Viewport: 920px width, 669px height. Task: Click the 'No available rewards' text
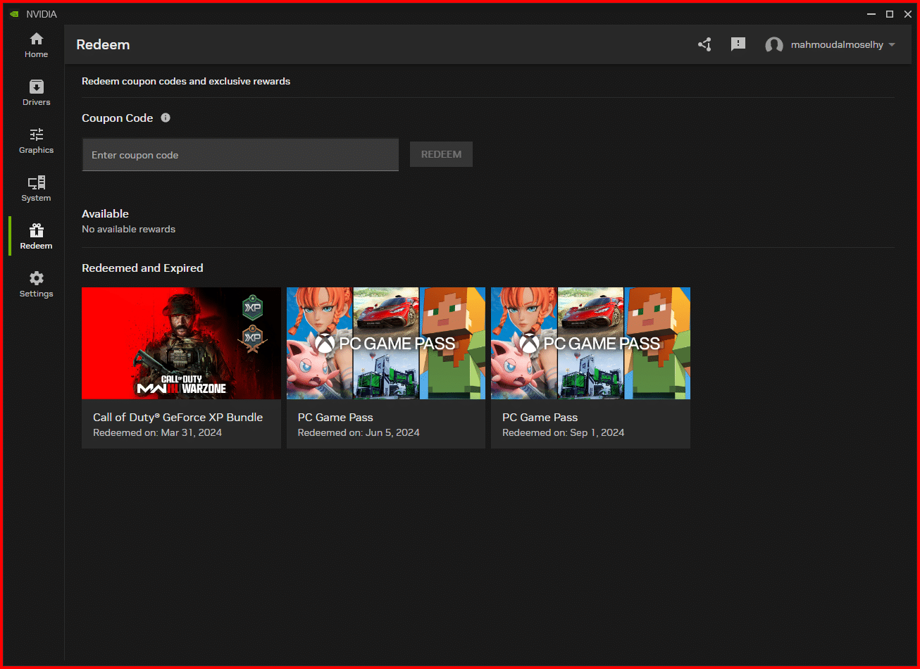click(x=128, y=229)
